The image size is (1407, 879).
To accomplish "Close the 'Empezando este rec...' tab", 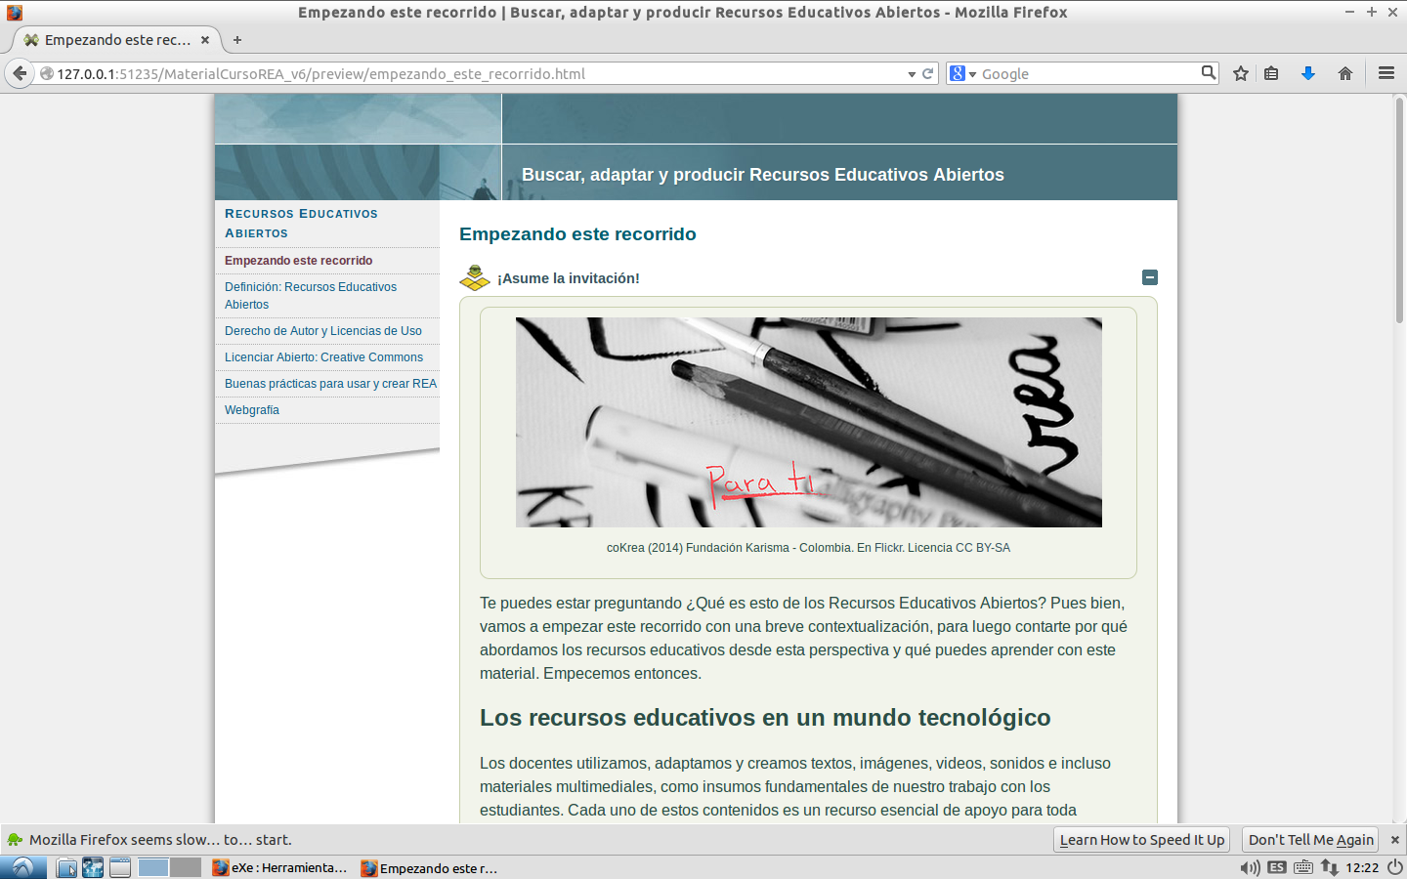I will click(x=205, y=40).
